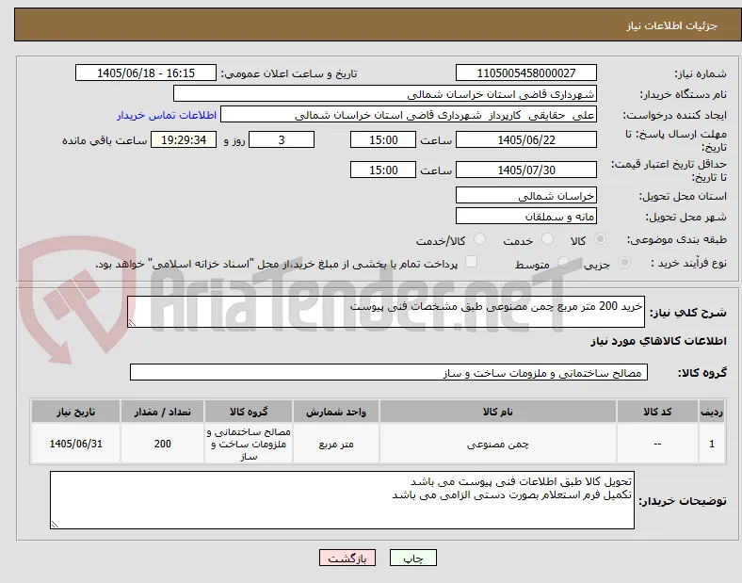
Task: Click the response deadline date 1405/06/22
Action: [x=525, y=140]
